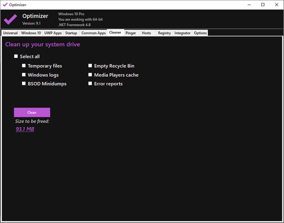This screenshot has width=284, height=223.
Task: Open the Startup tab
Action: 71,33
